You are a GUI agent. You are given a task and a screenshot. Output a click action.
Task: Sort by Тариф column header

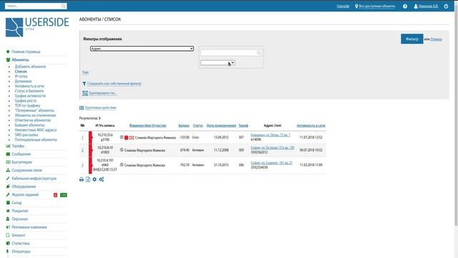tap(243, 125)
